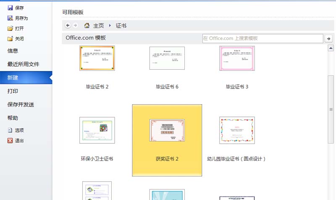
Task: Click the search go arrow button
Action: coord(328,39)
